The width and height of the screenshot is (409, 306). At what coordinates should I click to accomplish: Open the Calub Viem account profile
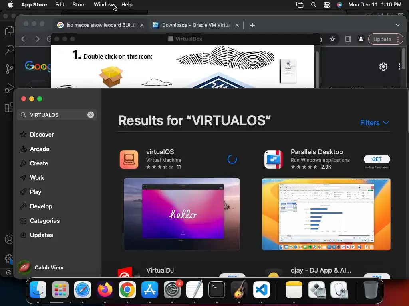point(41,267)
